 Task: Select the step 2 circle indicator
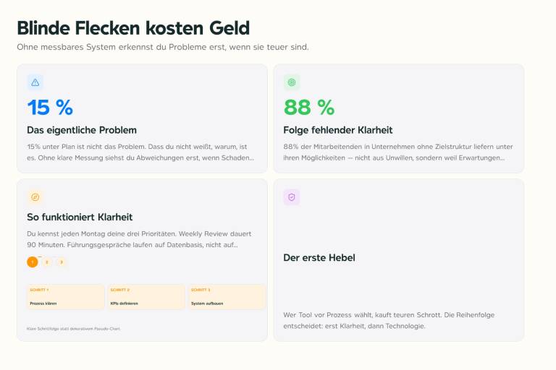click(47, 262)
